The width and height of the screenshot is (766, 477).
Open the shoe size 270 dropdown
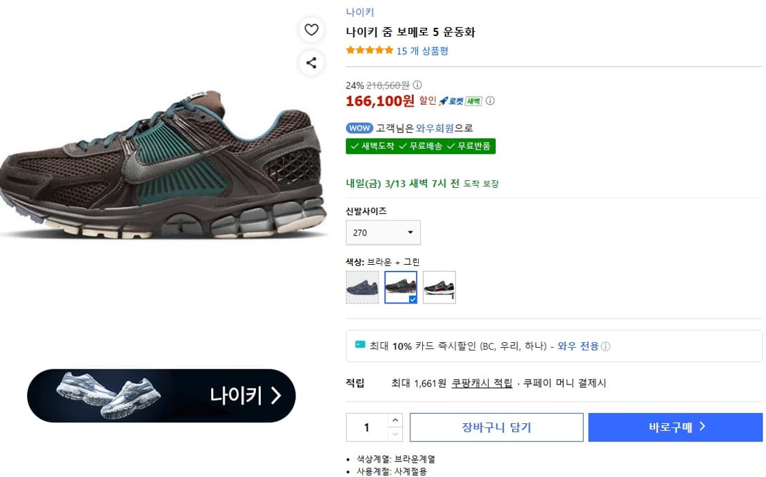pos(383,232)
